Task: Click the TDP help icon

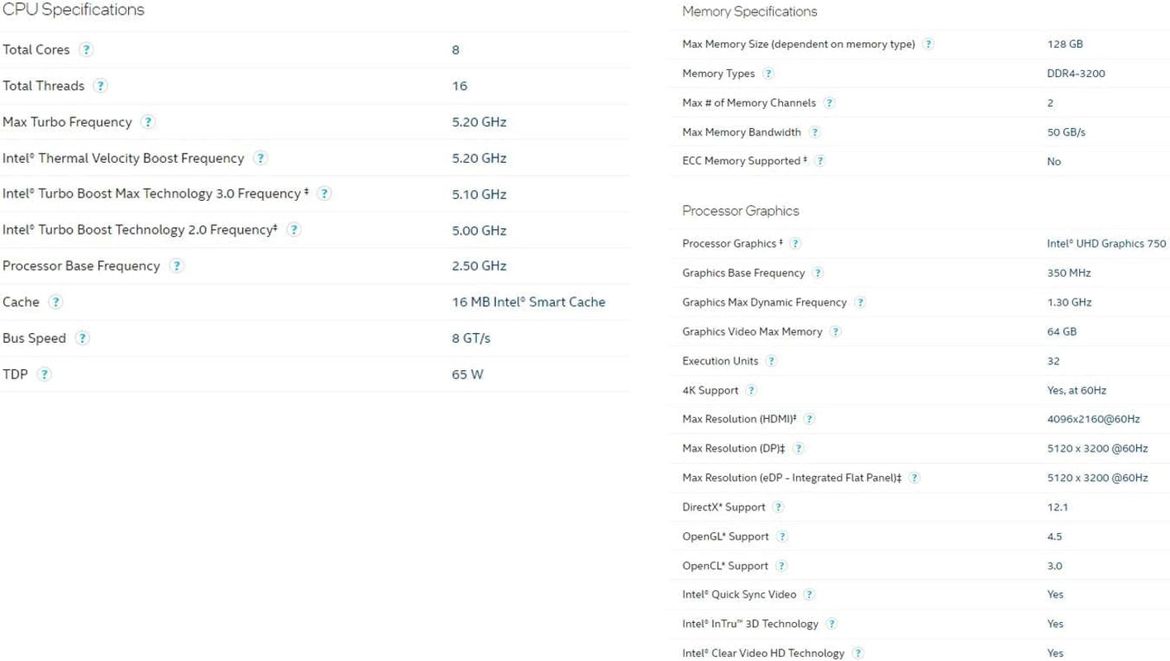Action: coord(45,374)
